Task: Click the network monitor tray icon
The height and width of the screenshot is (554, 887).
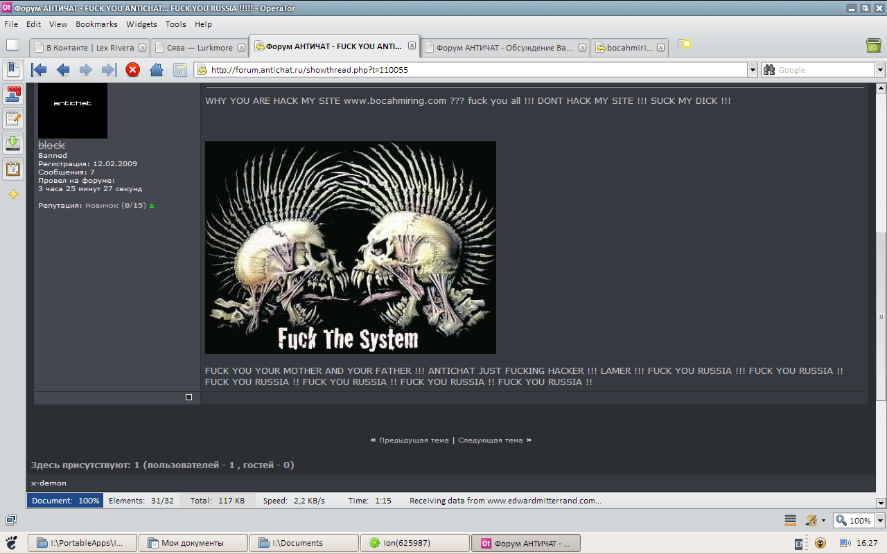Action: (x=844, y=543)
